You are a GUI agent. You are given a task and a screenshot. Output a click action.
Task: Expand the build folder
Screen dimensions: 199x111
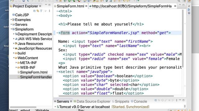[x=14, y=53]
